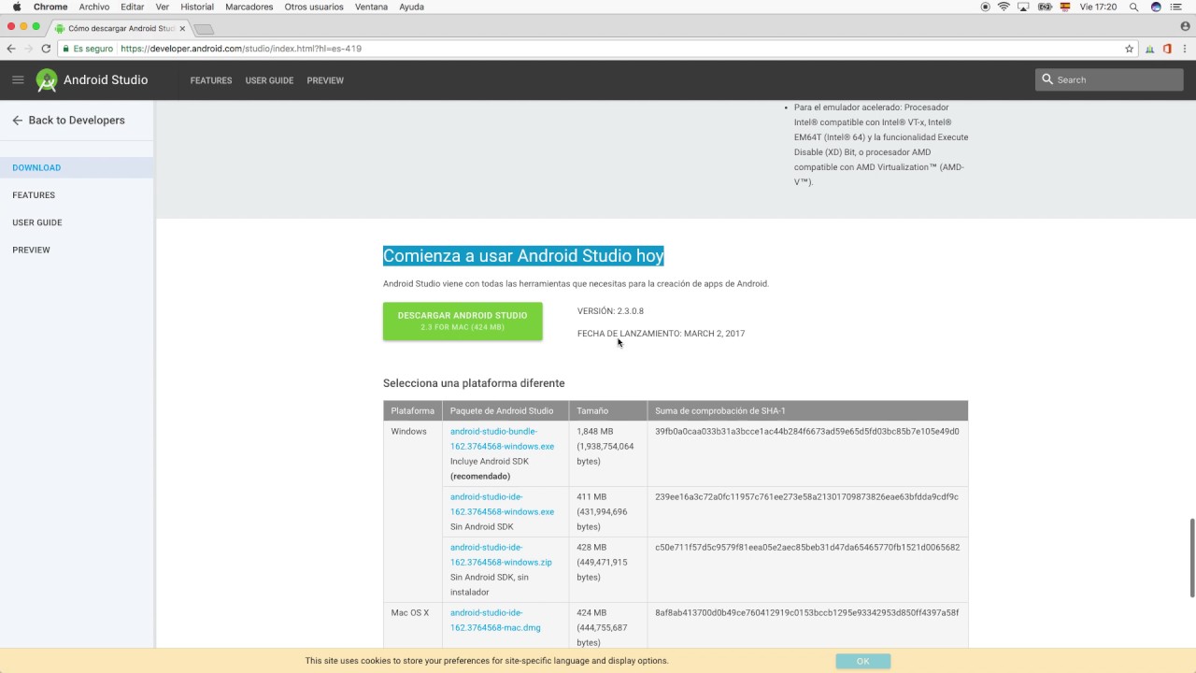This screenshot has height=673, width=1196.
Task: Open Chrome's three-dot menu
Action: pos(1185,49)
